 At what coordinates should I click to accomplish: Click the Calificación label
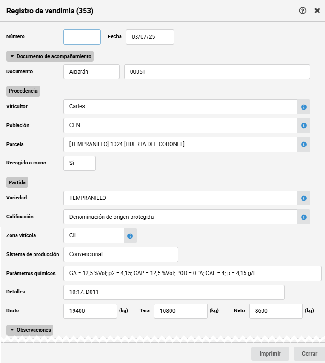(20, 217)
